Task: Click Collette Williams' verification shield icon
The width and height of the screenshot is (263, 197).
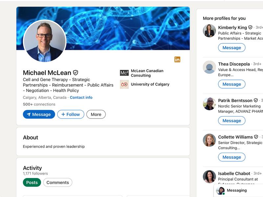Action: point(256,137)
